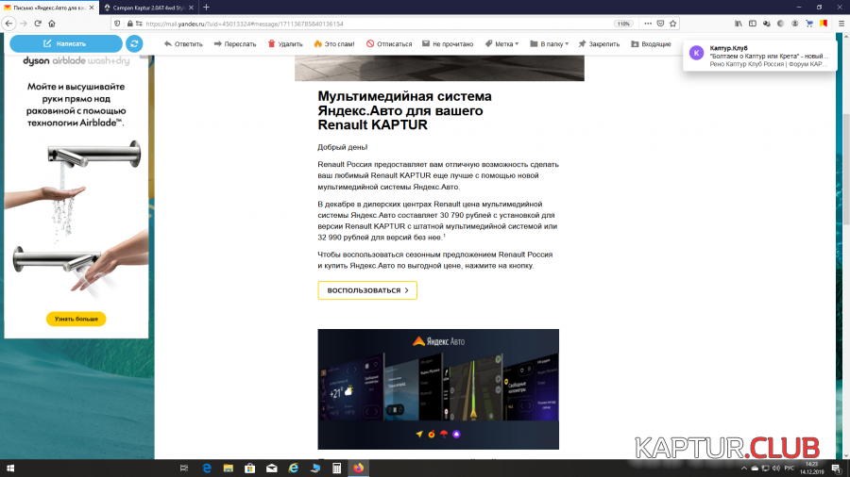The width and height of the screenshot is (850, 477).
Task: Reply to the email with Ответить
Action: [183, 43]
